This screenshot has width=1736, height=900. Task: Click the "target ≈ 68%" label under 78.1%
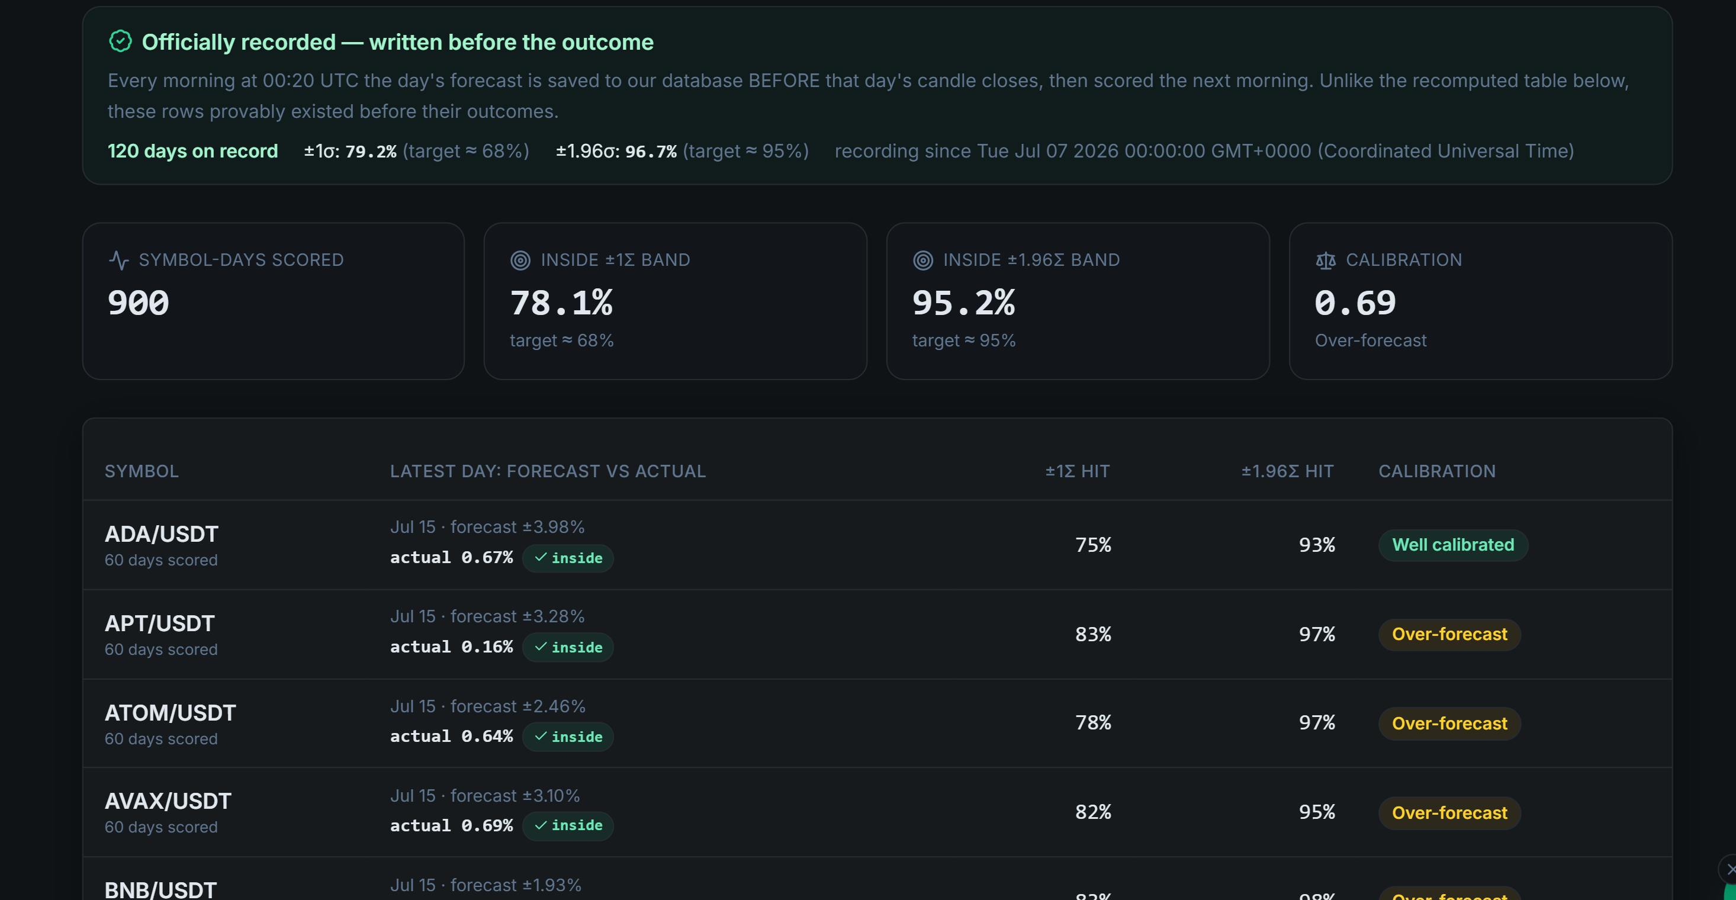pyautogui.click(x=561, y=340)
